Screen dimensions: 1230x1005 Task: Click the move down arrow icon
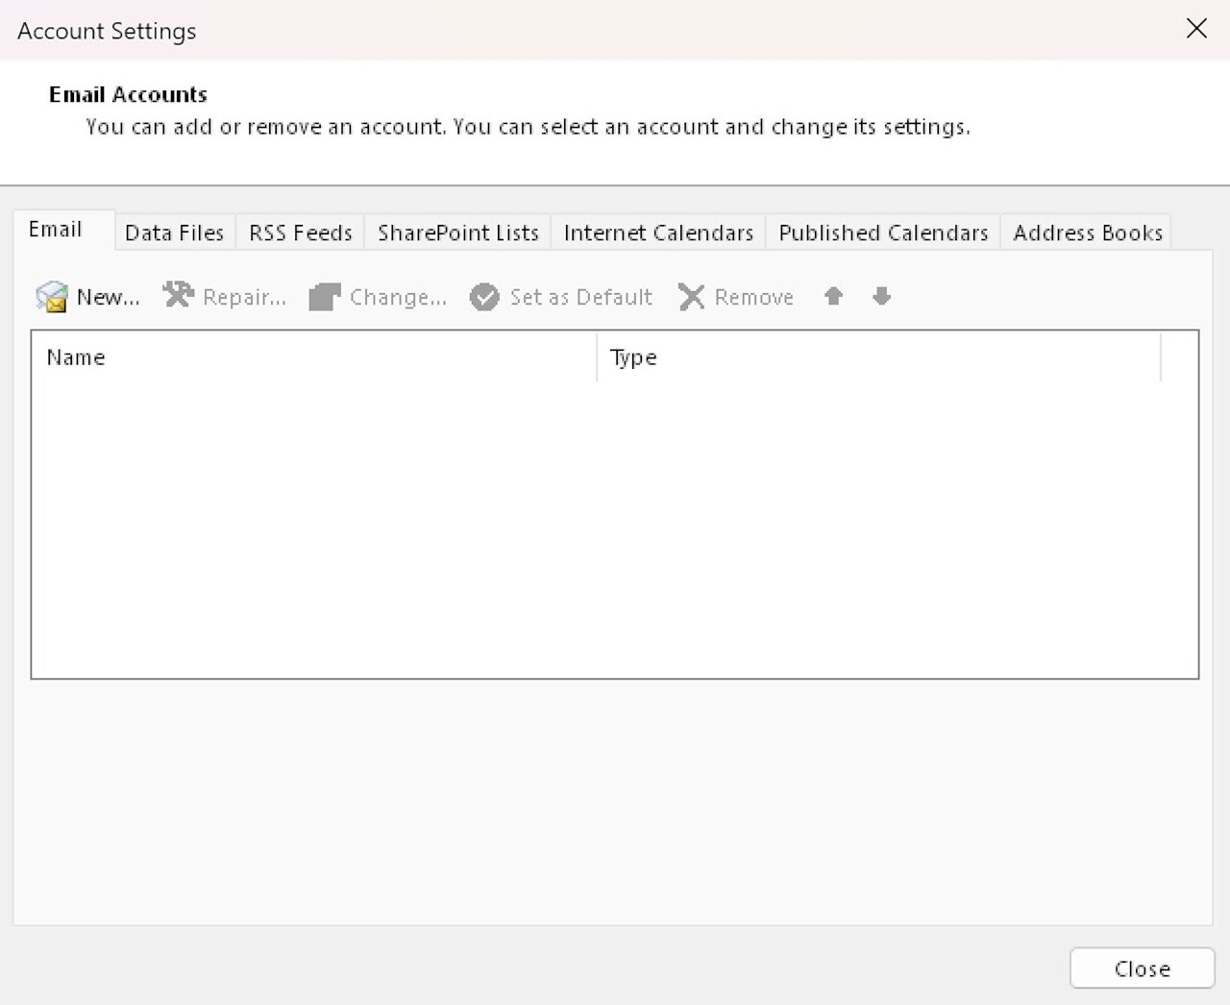tap(880, 296)
